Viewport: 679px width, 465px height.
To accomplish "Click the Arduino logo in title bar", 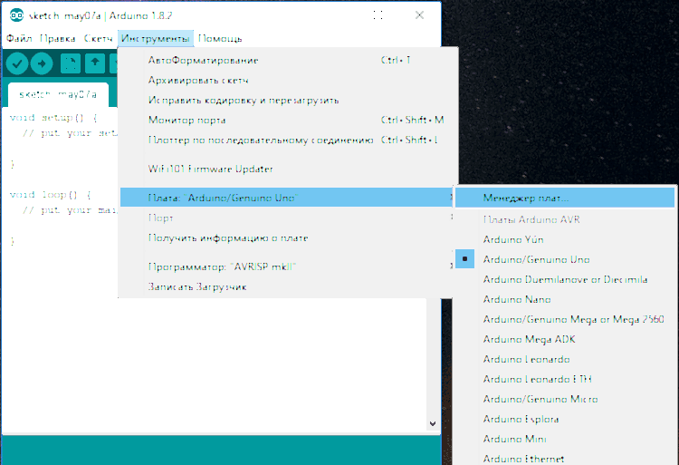I will 16,15.
